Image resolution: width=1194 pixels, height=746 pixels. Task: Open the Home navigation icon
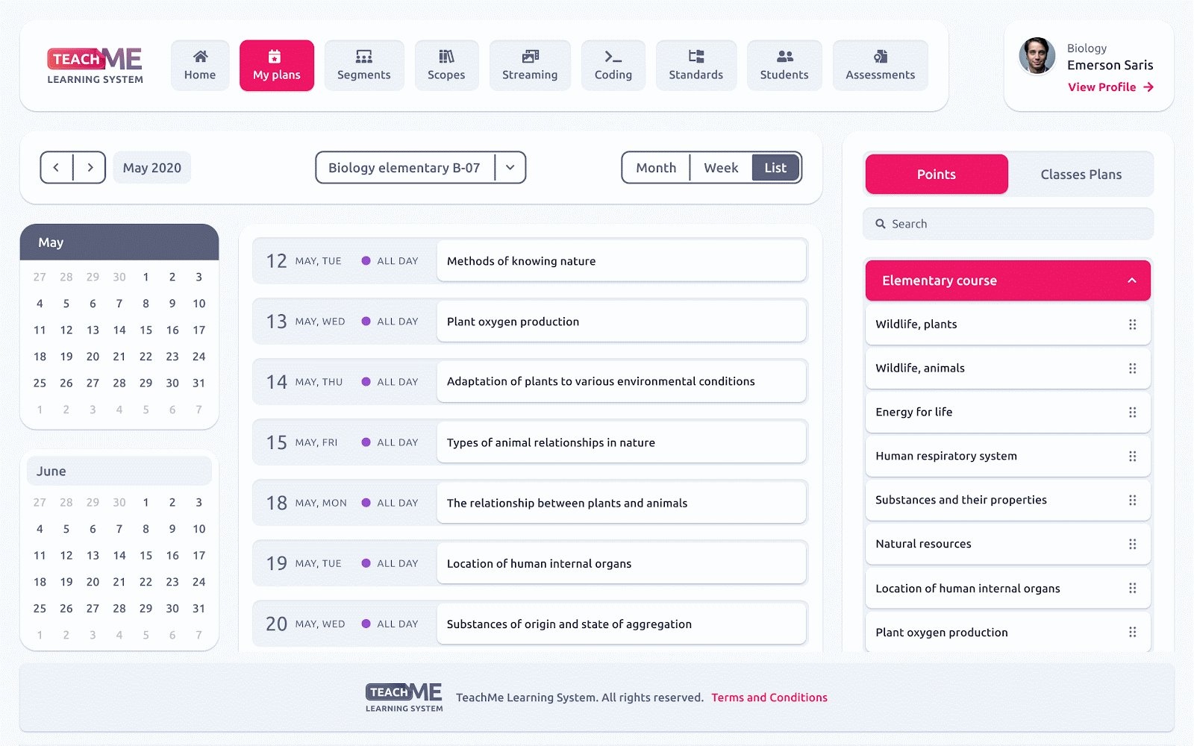200,57
